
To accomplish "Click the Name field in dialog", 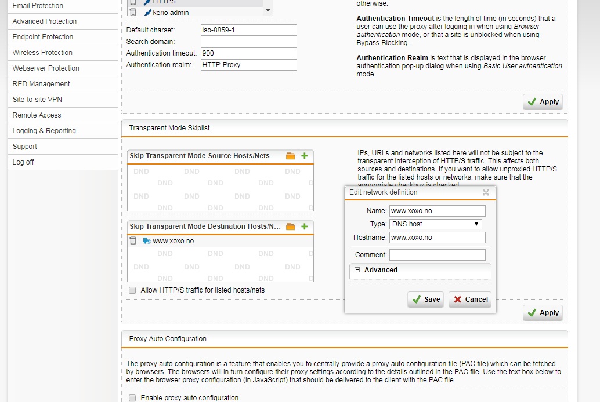I will [438, 211].
